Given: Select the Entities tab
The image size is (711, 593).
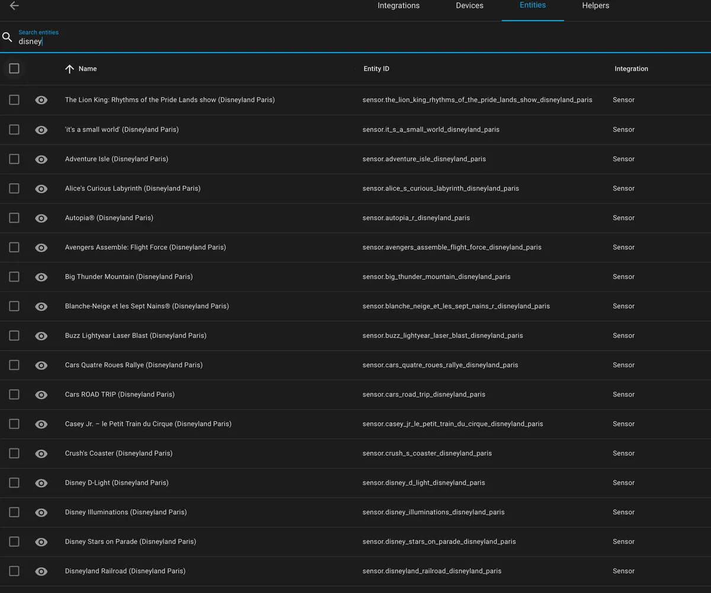Looking at the screenshot, I should (x=533, y=5).
